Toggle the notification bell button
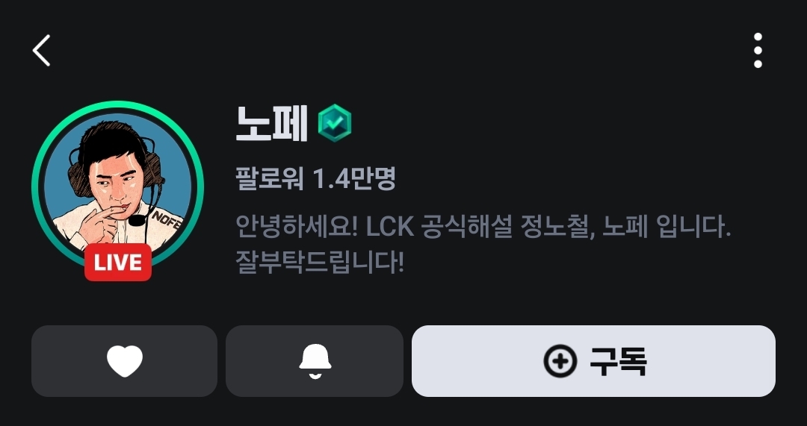Image resolution: width=807 pixels, height=426 pixels. point(315,361)
